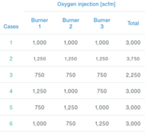Select Burner 1 value 750 in case 3
The width and height of the screenshot is (145, 132).
click(x=40, y=75)
